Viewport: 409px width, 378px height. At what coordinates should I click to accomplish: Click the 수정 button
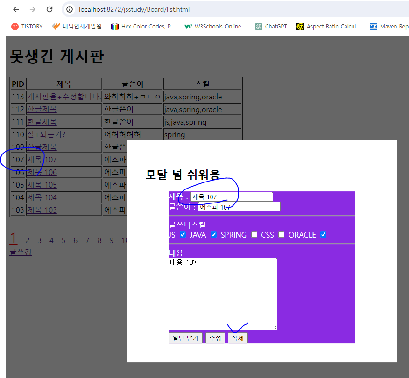215,338
